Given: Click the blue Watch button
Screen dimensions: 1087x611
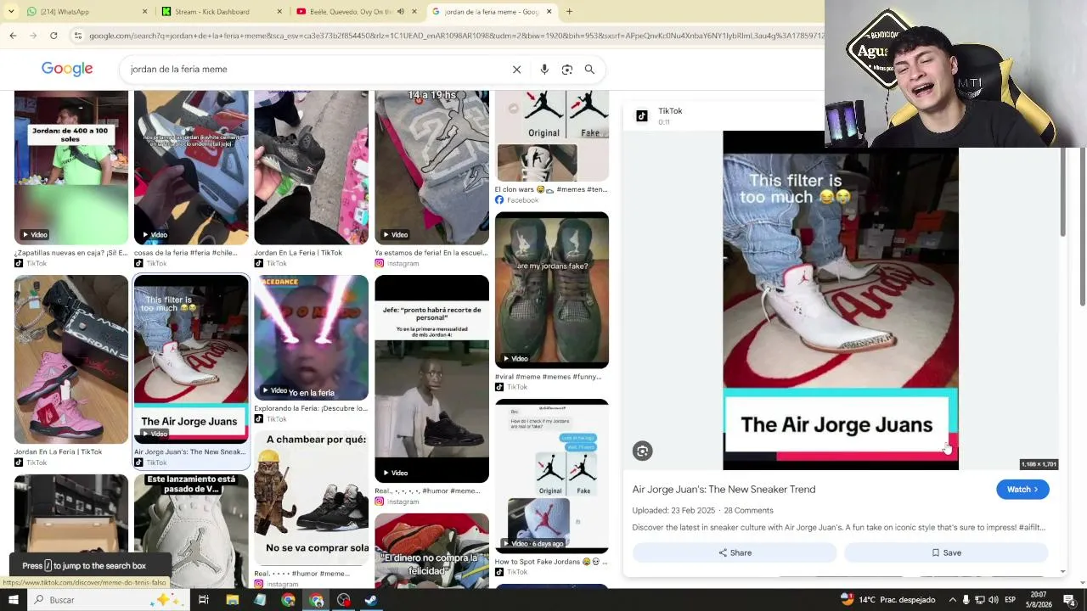Looking at the screenshot, I should [x=1022, y=490].
